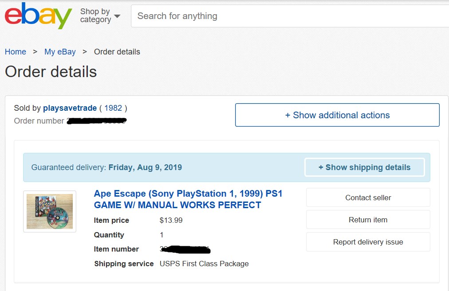Click the eBay logo
This screenshot has width=449, height=291.
coord(38,16)
